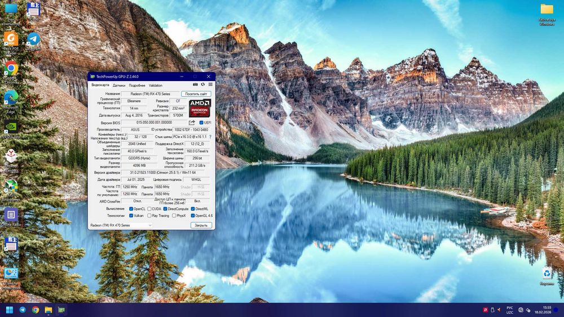The height and width of the screenshot is (317, 564).
Task: Open the Telegram desktop shortcut
Action: pyautogui.click(x=33, y=41)
